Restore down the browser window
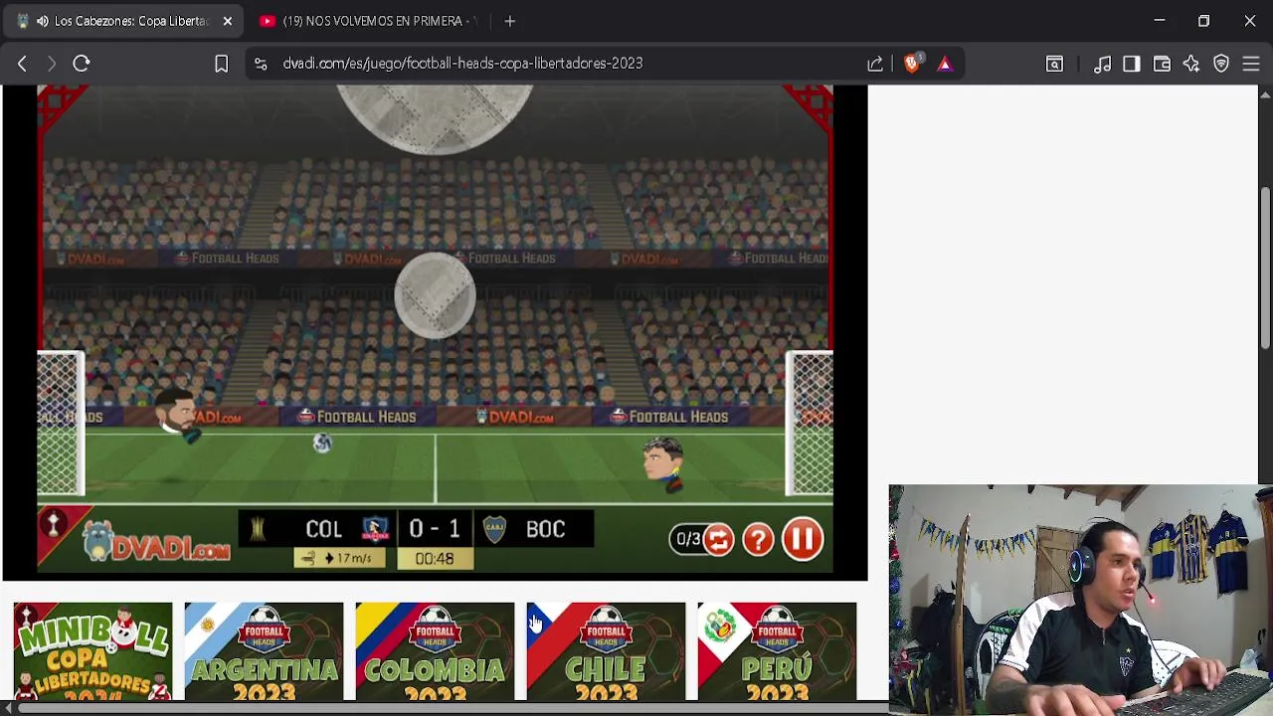The height and width of the screenshot is (716, 1273). click(1203, 21)
